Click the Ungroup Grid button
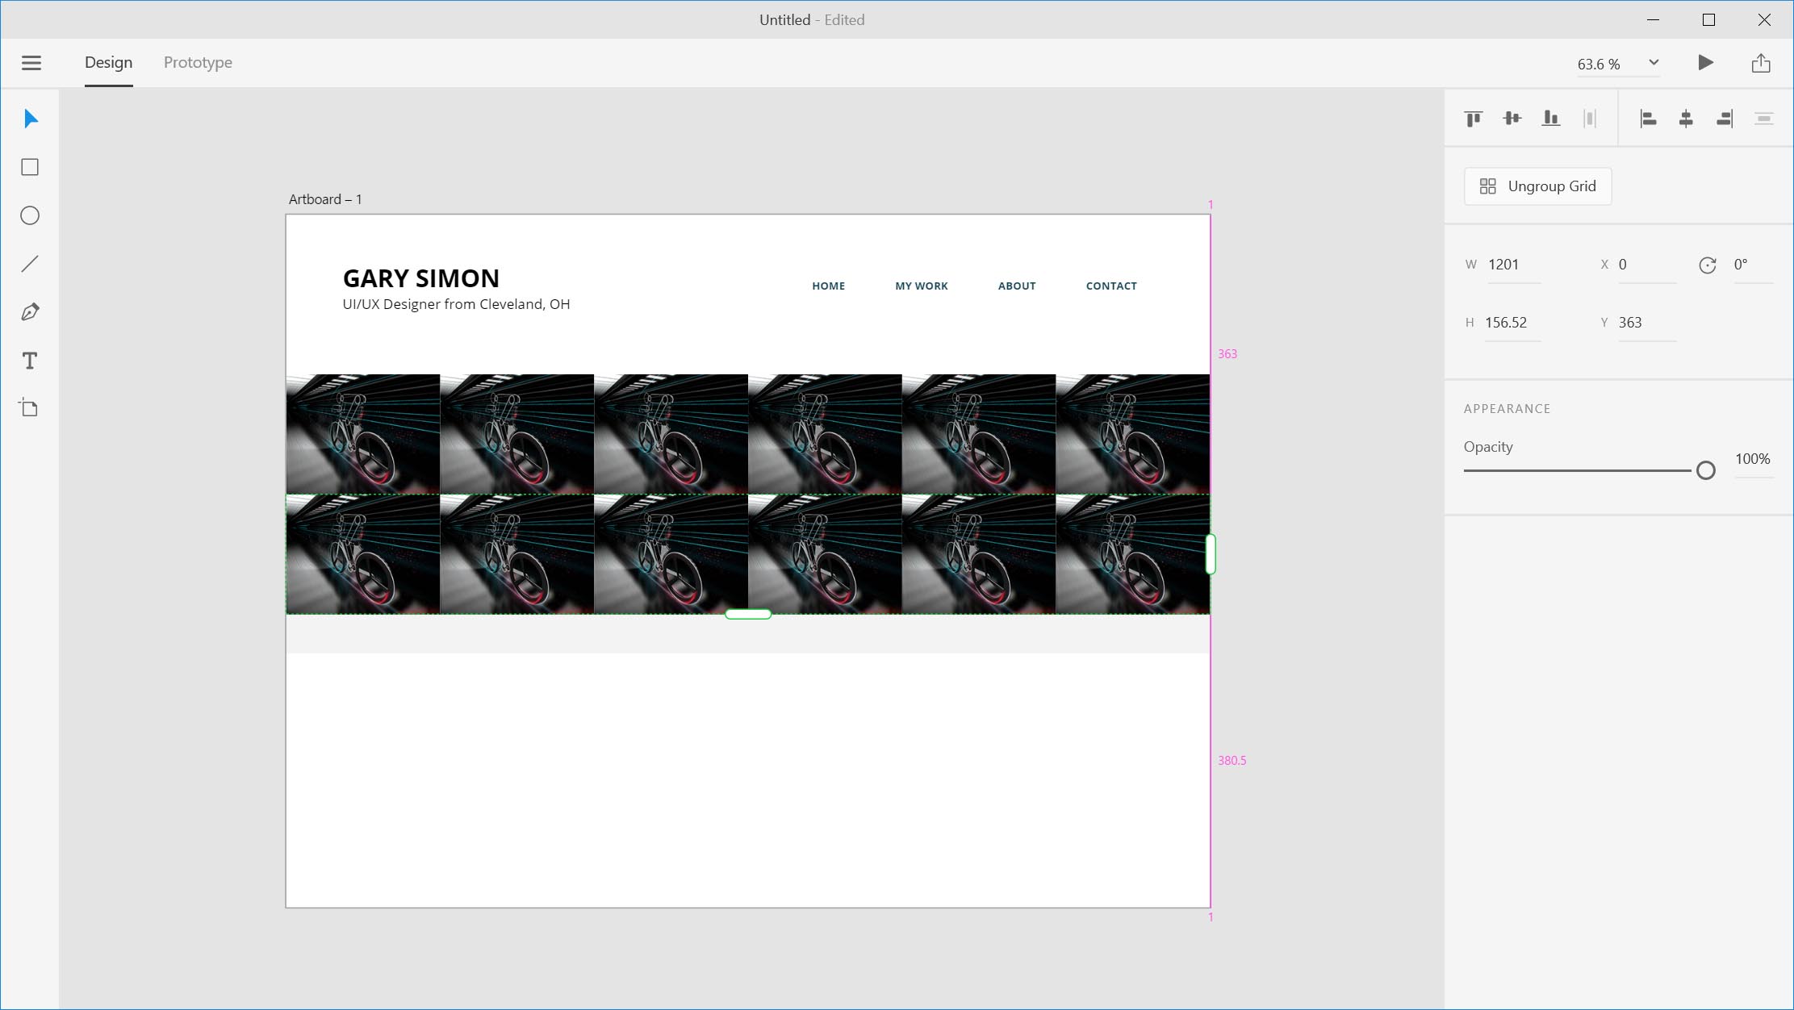1794x1010 pixels. (1537, 186)
